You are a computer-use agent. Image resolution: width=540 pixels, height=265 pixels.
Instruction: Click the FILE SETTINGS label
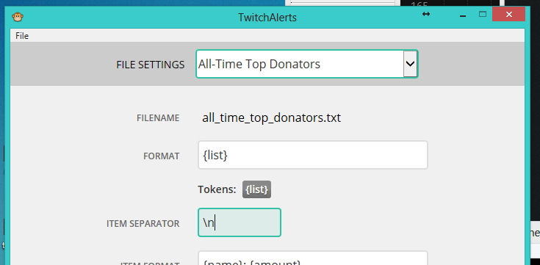point(151,65)
